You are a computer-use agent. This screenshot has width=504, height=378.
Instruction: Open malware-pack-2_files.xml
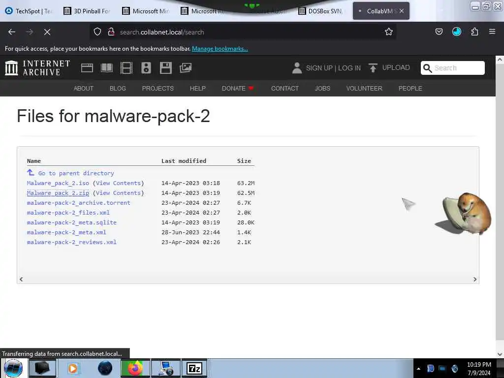[68, 213]
